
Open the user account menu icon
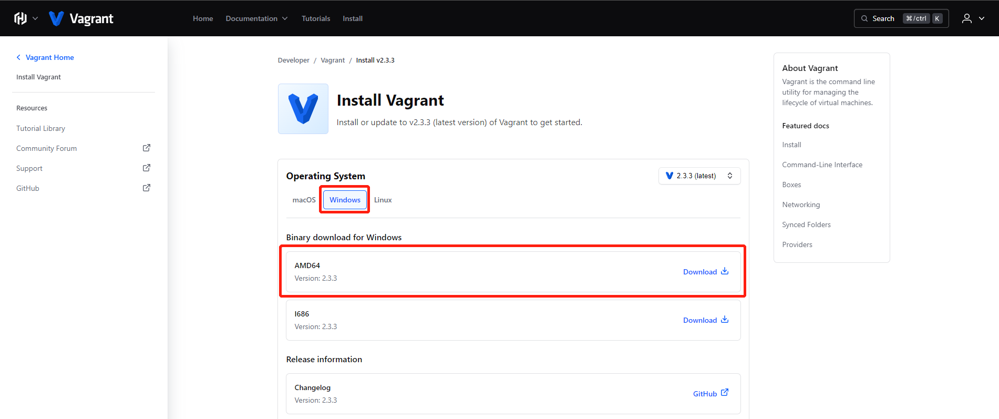point(966,18)
